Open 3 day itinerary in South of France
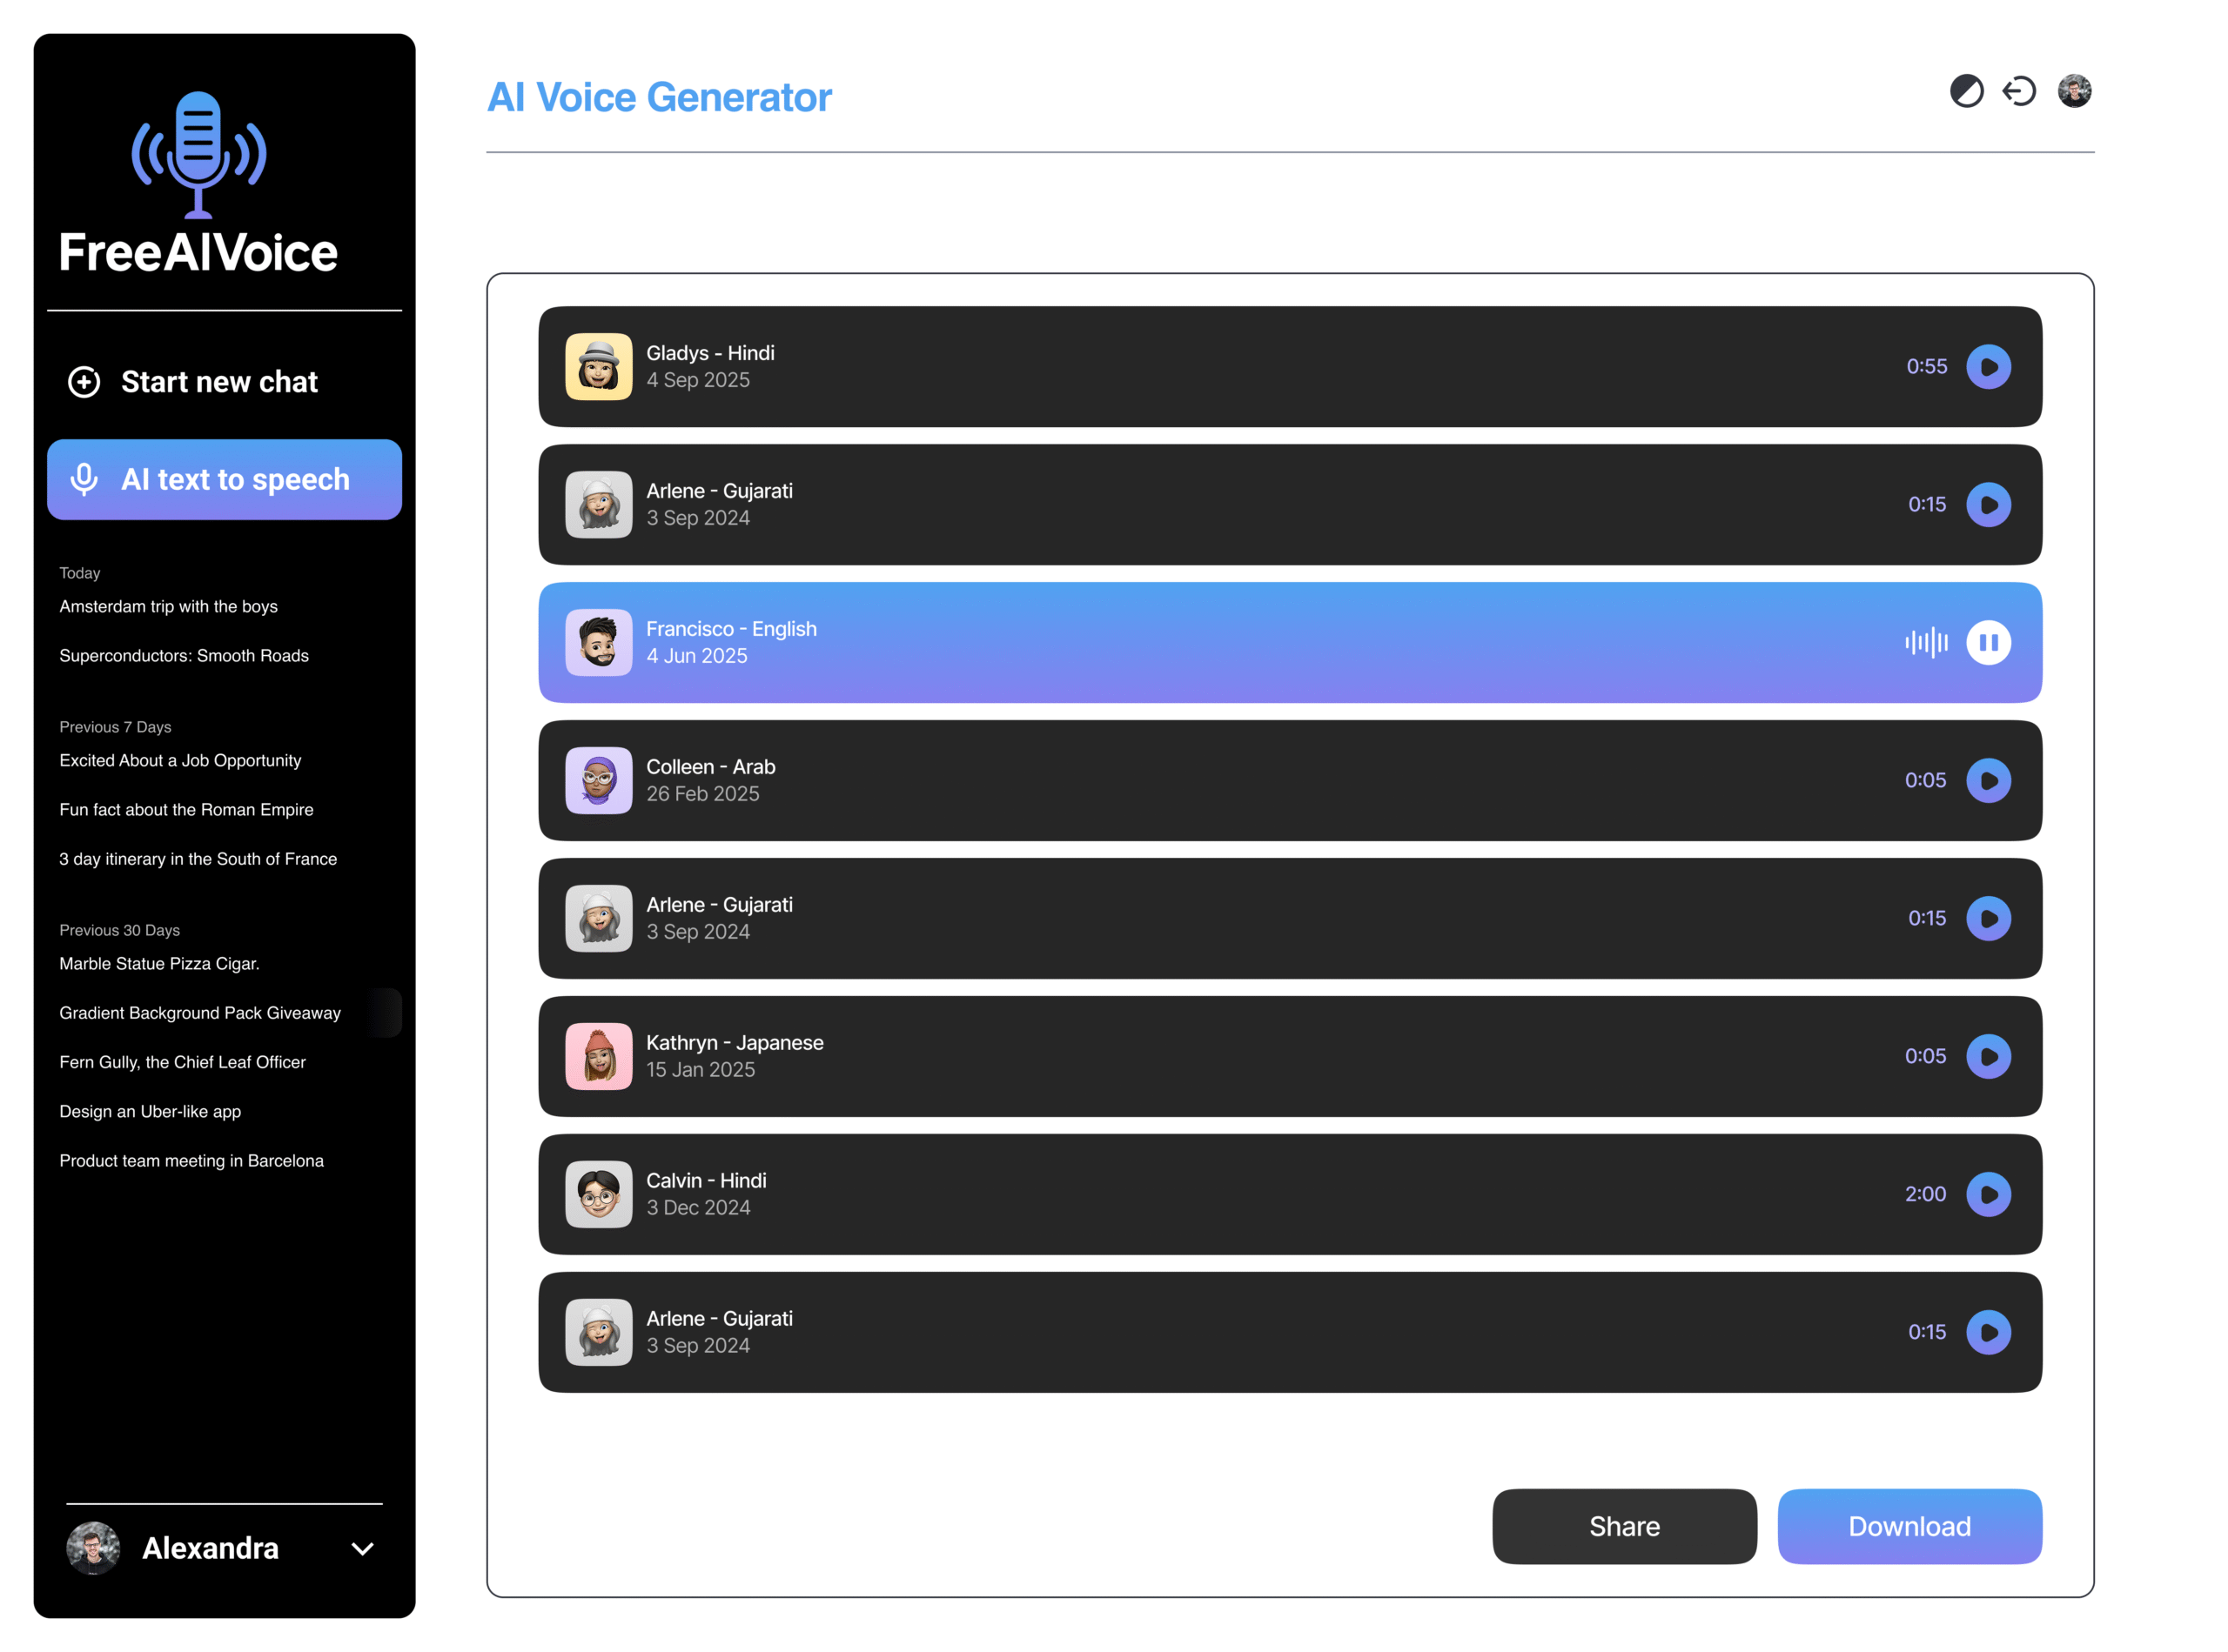Viewport: 2228px width, 1652px height. (x=198, y=859)
